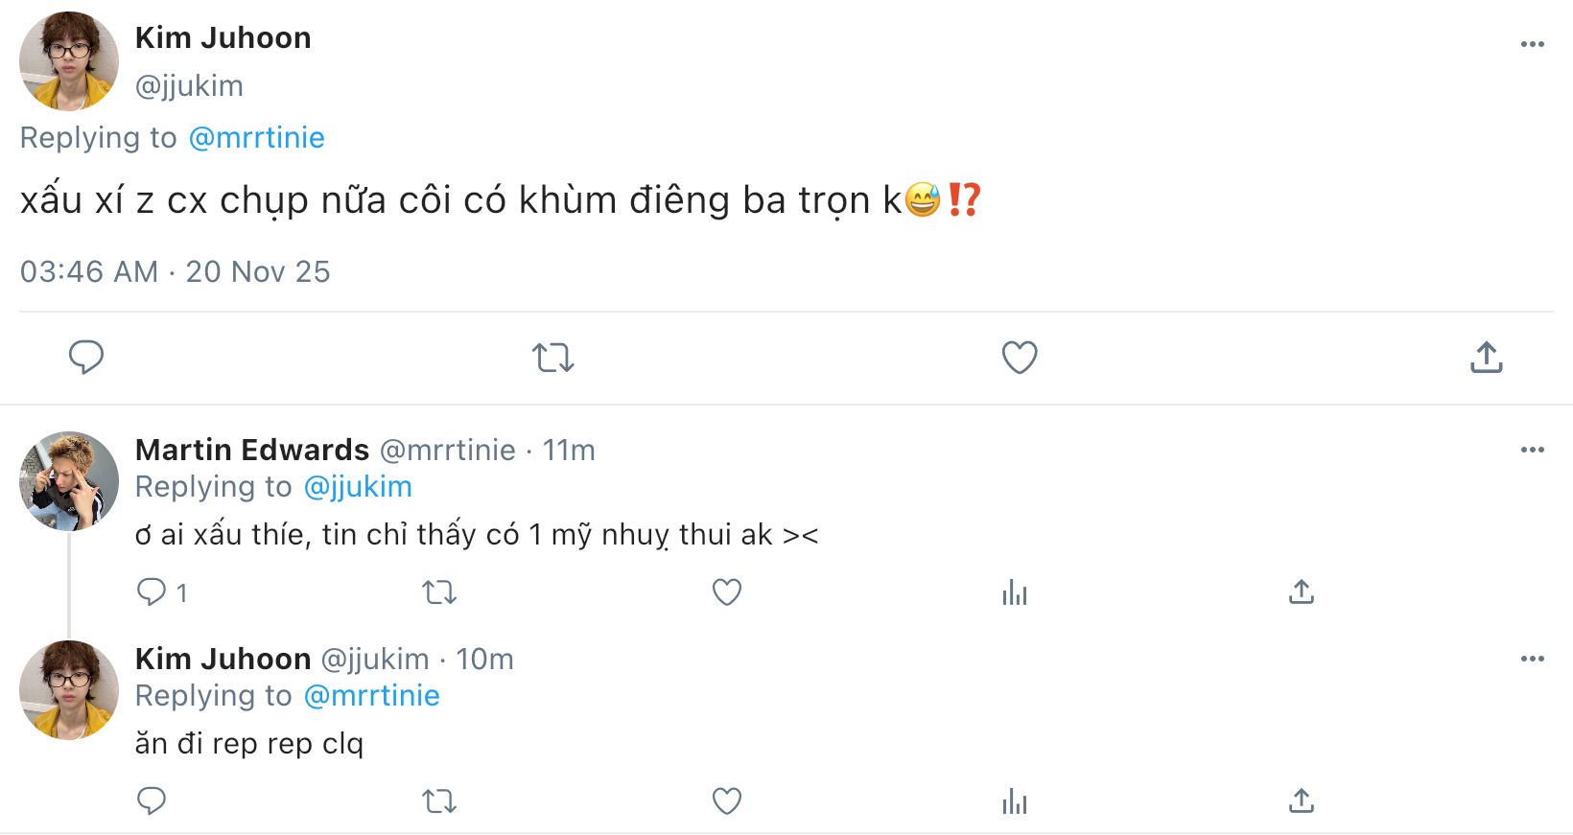The width and height of the screenshot is (1573, 835).
Task: Open @mrrtinie link in main tweet header
Action: click(x=256, y=138)
